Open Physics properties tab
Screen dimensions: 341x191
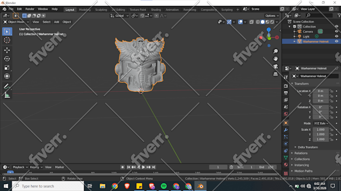tap(286, 143)
